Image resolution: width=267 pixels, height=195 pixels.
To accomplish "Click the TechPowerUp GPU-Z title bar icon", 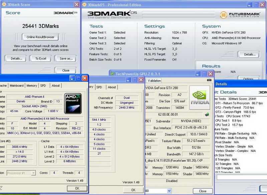I will click(112, 74).
